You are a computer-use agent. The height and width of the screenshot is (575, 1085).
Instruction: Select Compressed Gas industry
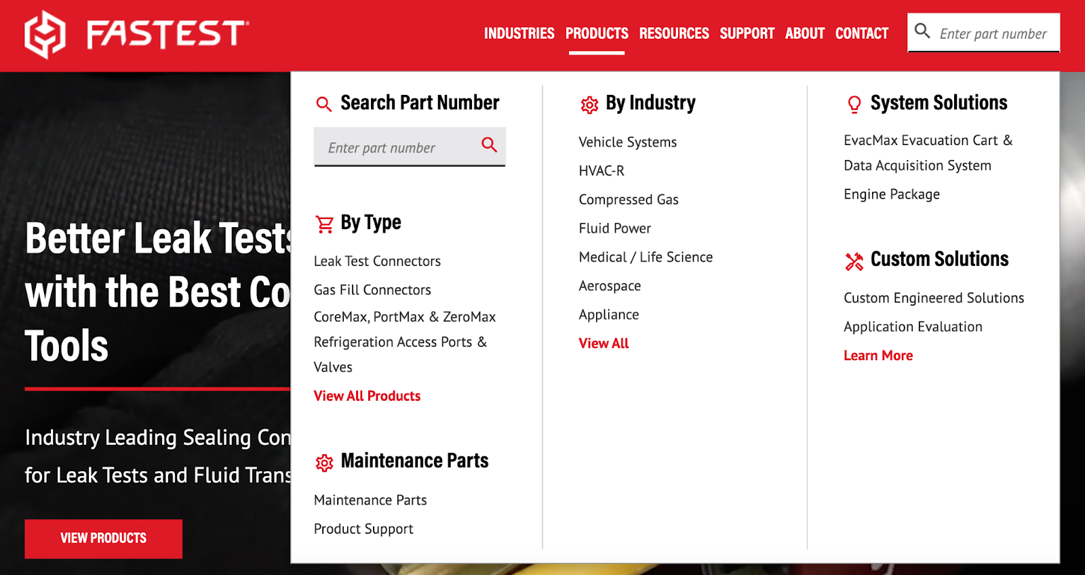tap(629, 199)
